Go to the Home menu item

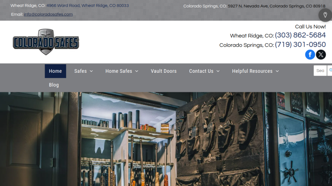pyautogui.click(x=55, y=71)
